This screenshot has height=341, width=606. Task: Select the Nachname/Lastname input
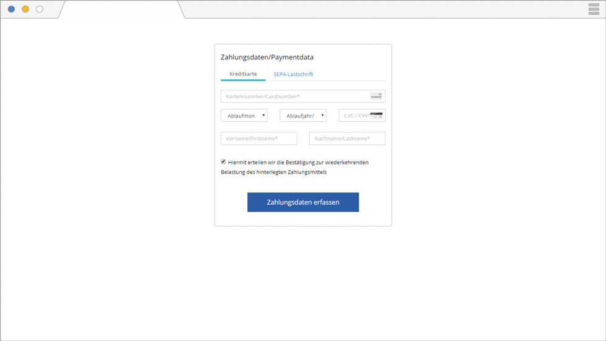[347, 139]
